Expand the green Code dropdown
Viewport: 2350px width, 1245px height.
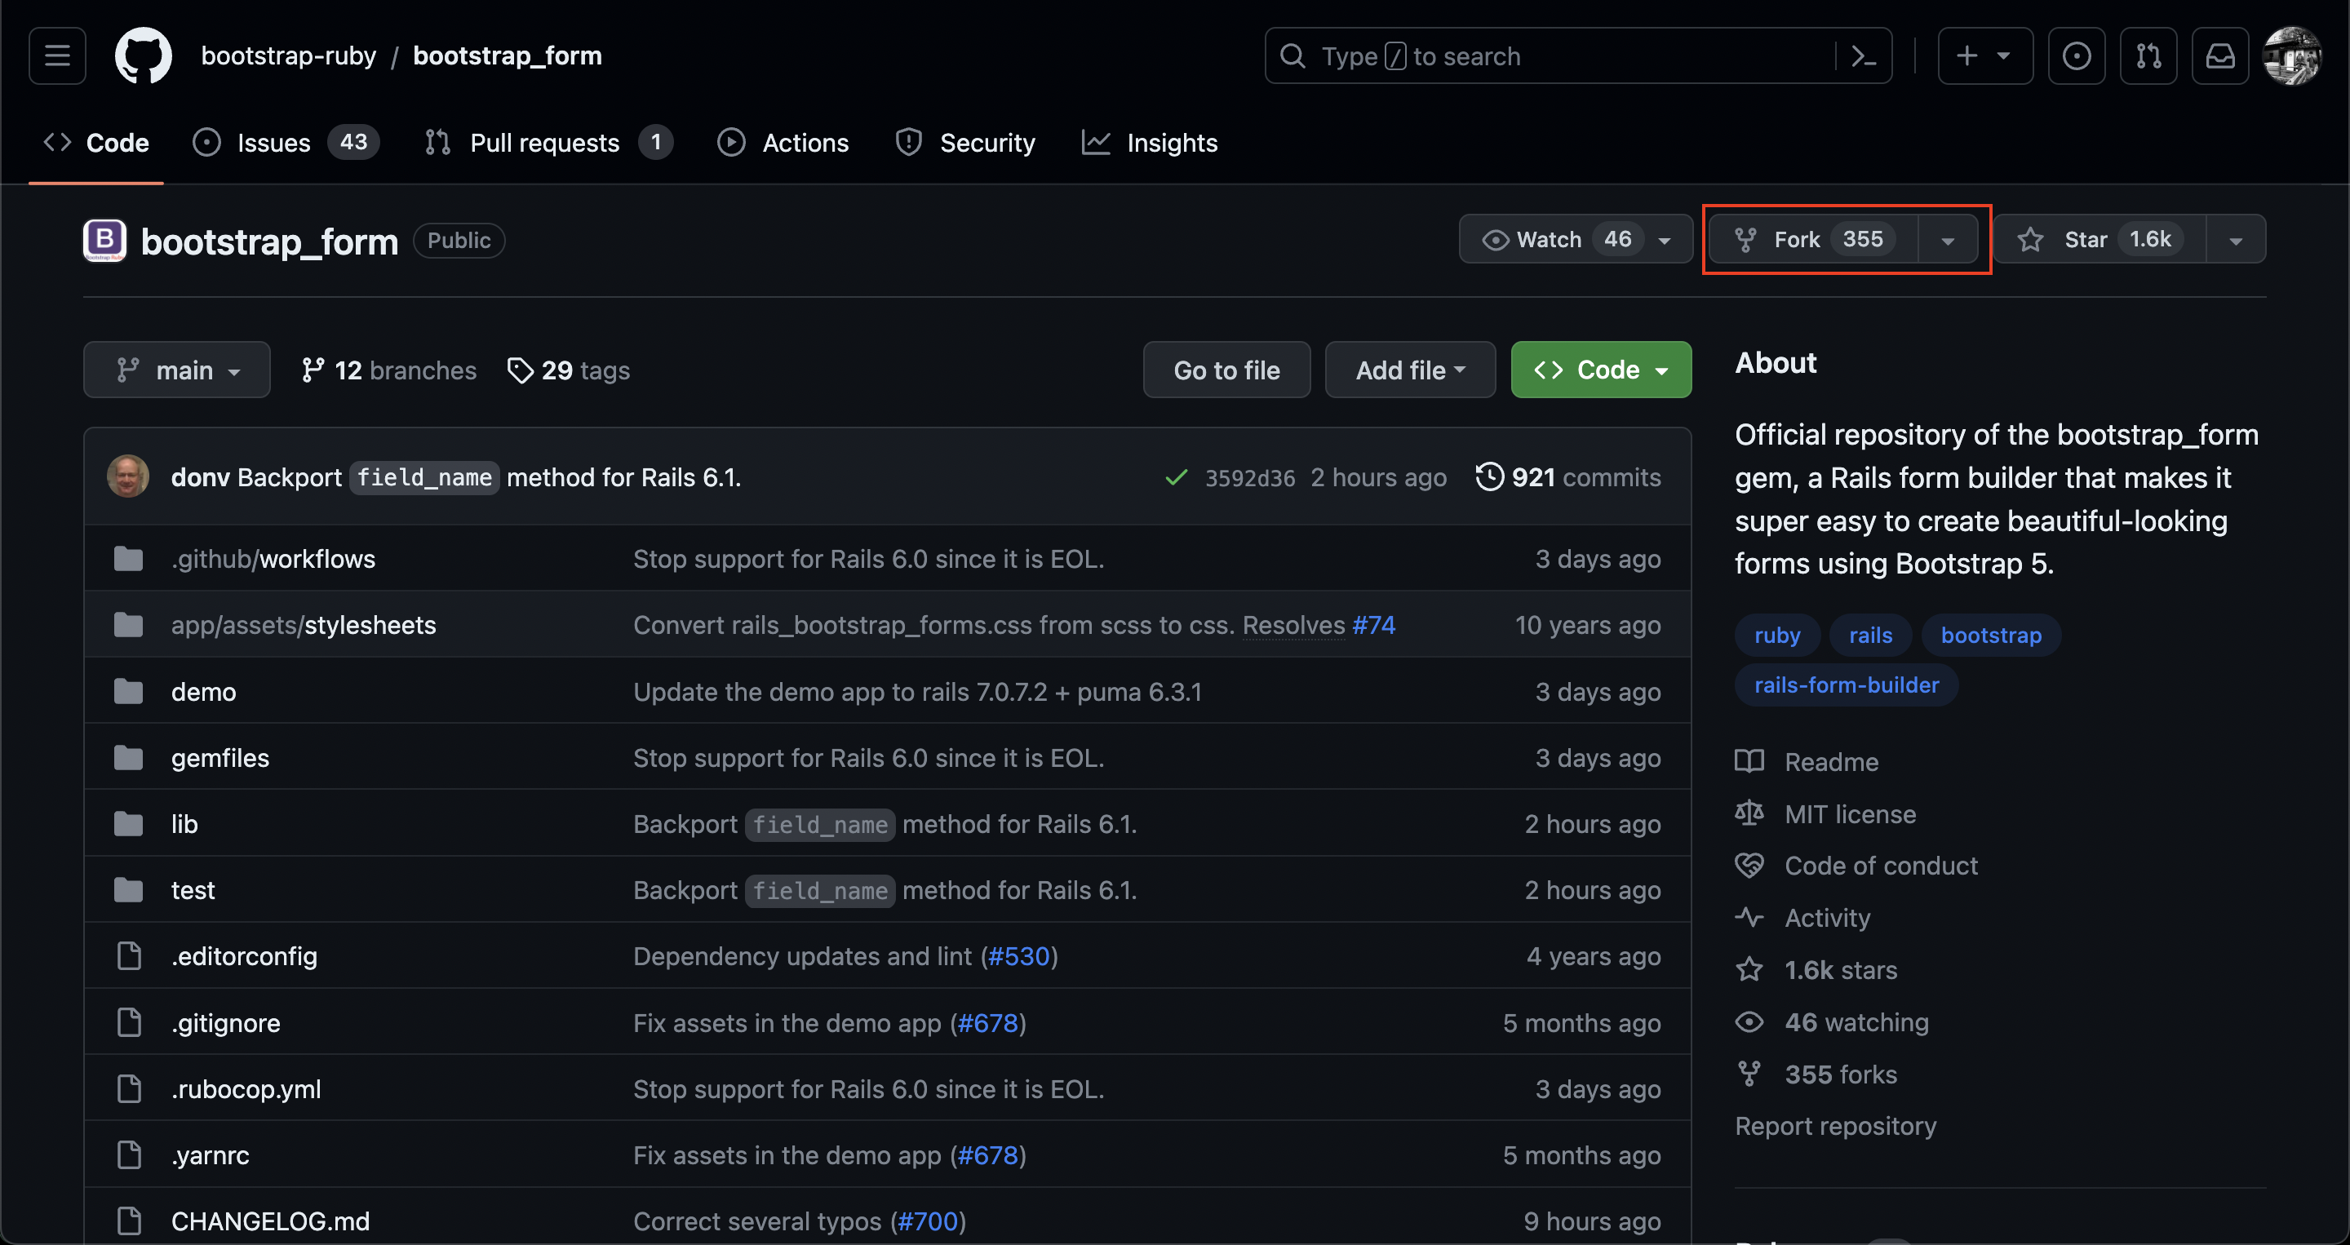click(1600, 370)
